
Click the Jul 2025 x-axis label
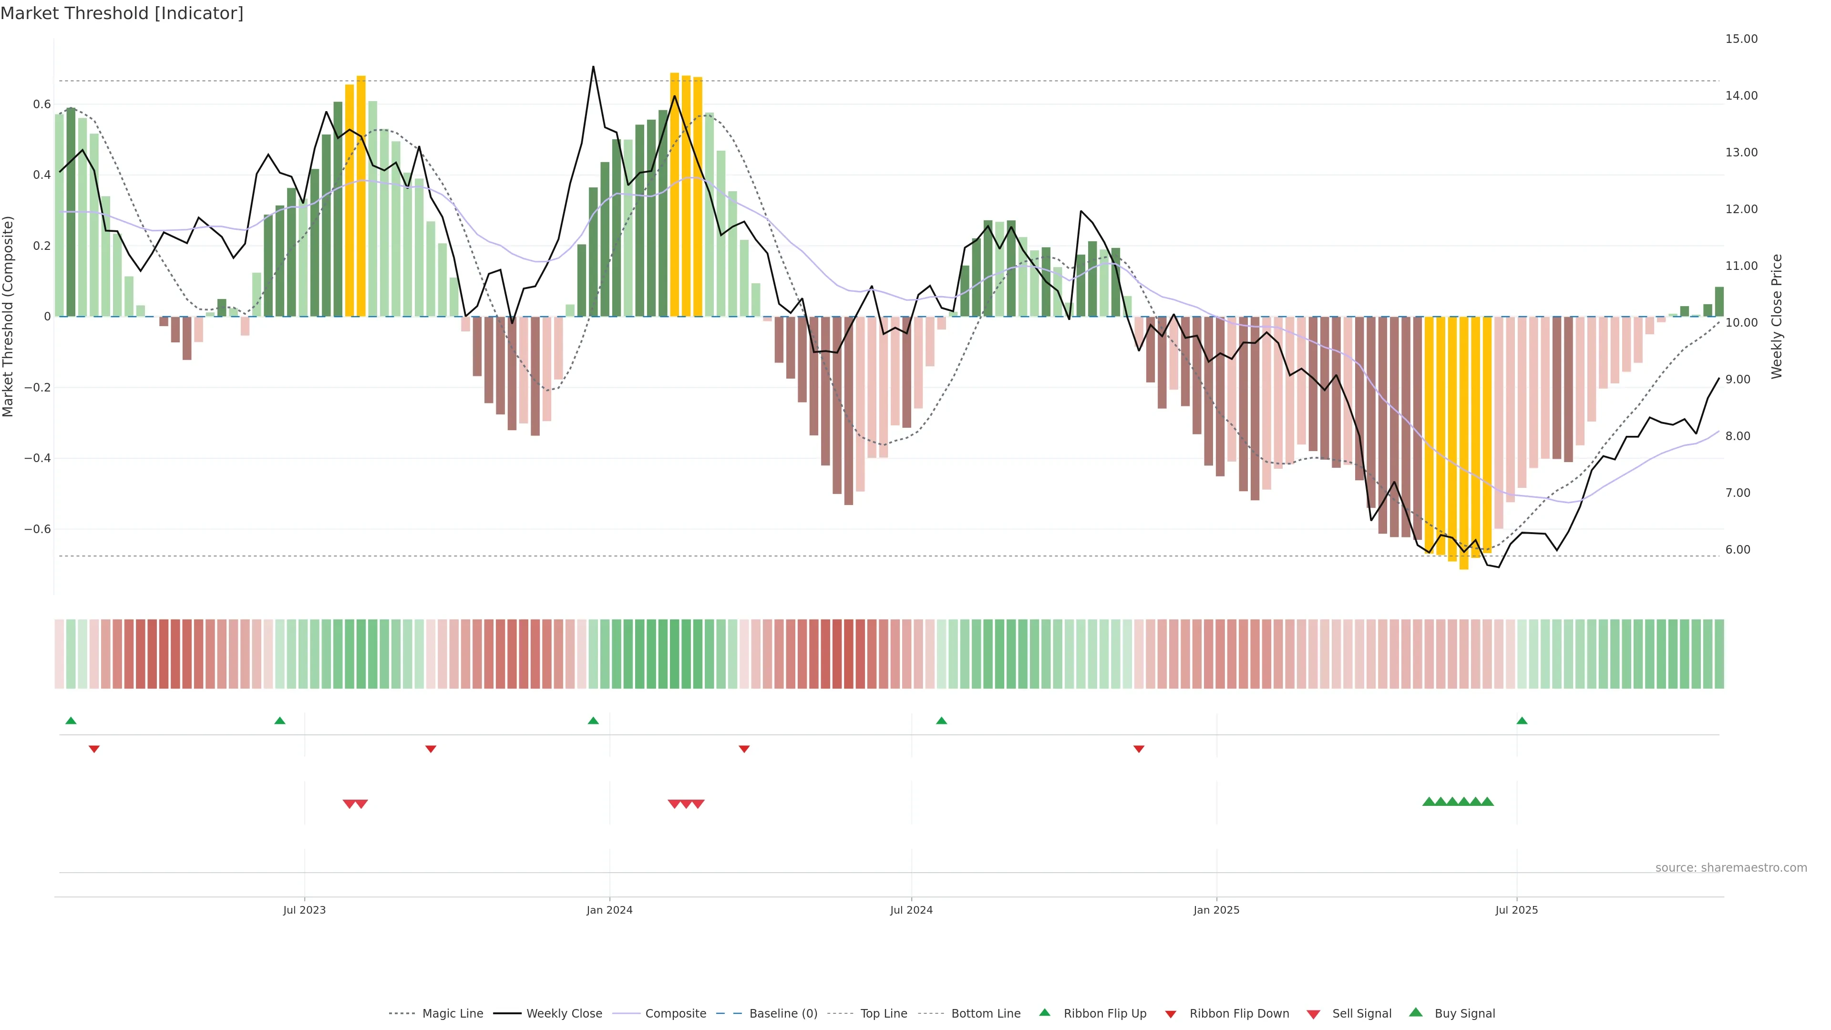(x=1516, y=910)
